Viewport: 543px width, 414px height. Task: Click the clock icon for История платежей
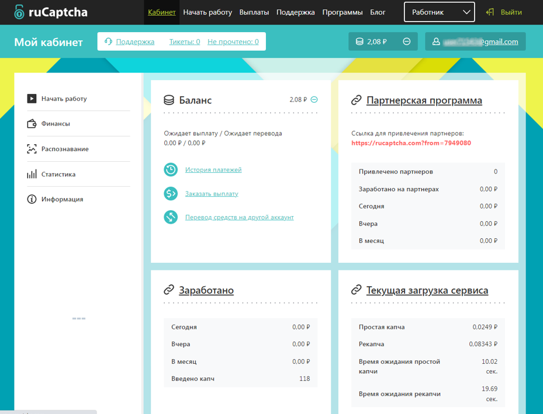pyautogui.click(x=171, y=169)
